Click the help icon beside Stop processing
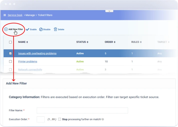Viewport: 178px width, 127px height. (103, 119)
